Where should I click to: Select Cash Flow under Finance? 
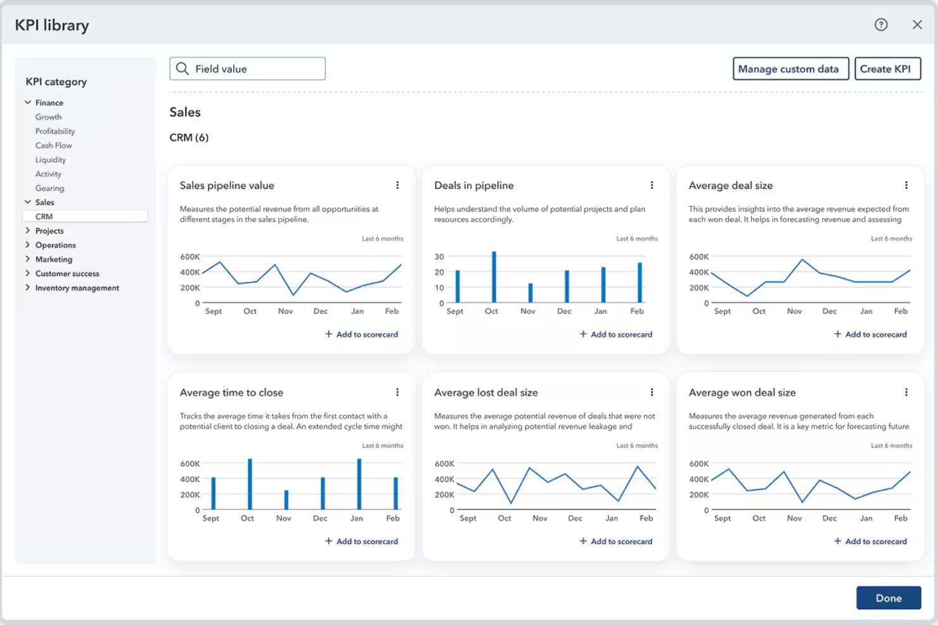[53, 145]
